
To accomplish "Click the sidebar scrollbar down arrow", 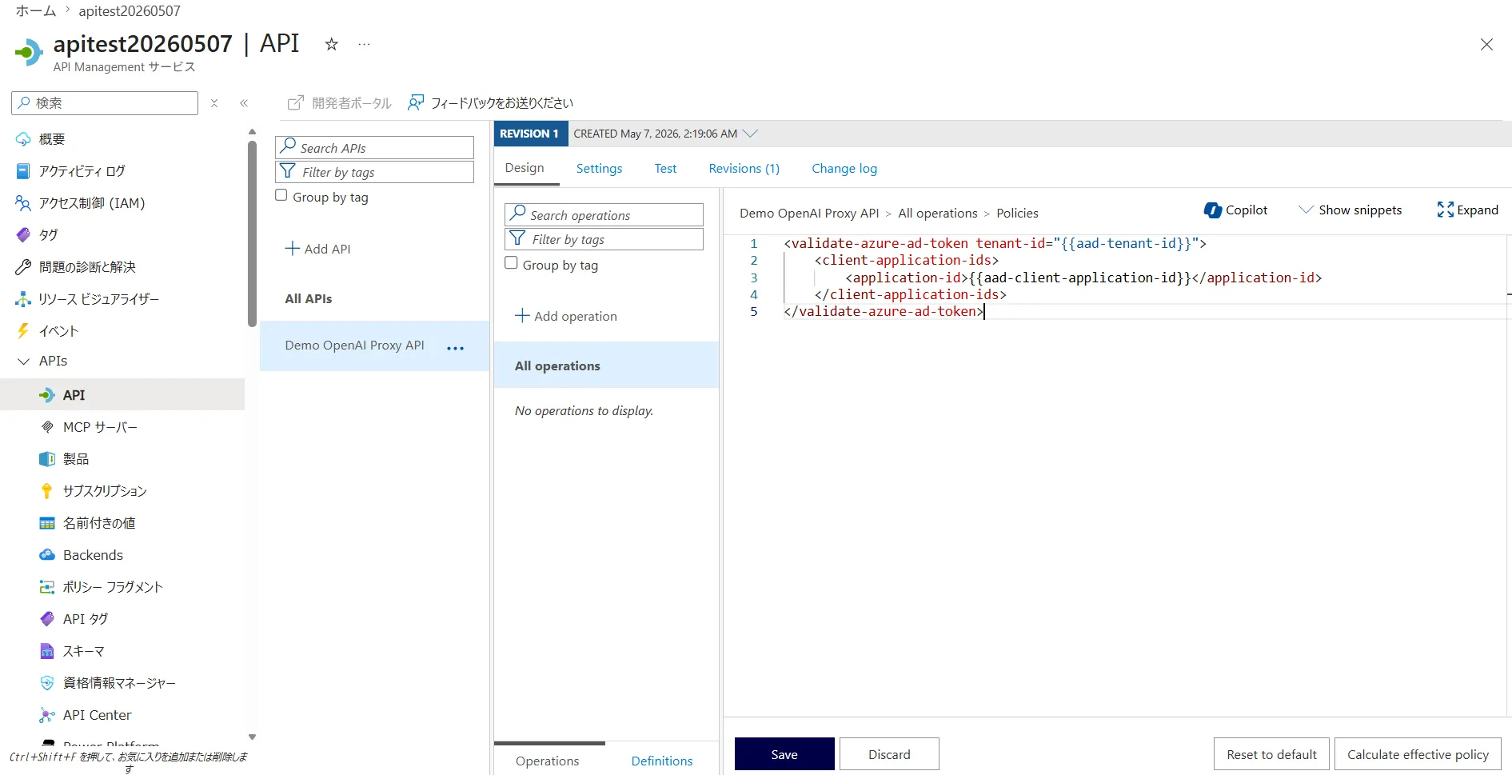I will (x=252, y=737).
